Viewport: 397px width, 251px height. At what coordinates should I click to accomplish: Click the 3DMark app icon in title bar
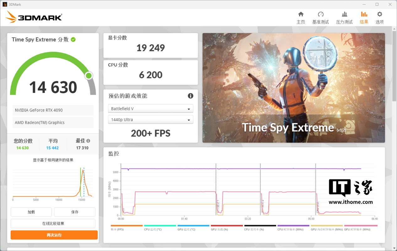pyautogui.click(x=5, y=4)
